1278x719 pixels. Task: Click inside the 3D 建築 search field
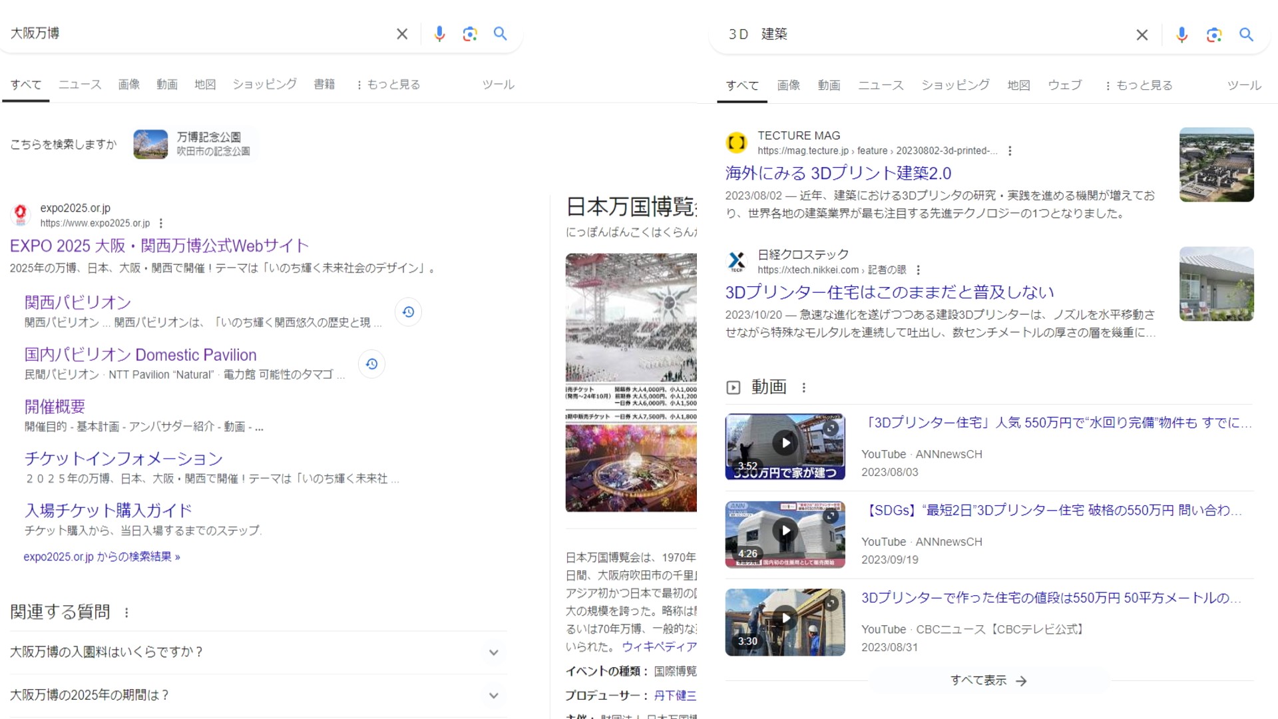coord(925,35)
